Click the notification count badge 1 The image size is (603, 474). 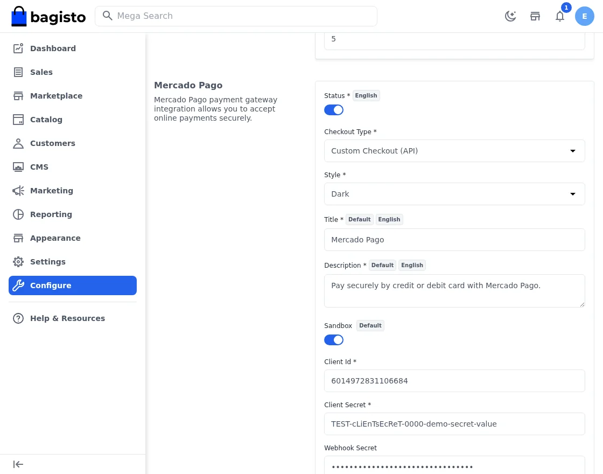566,8
